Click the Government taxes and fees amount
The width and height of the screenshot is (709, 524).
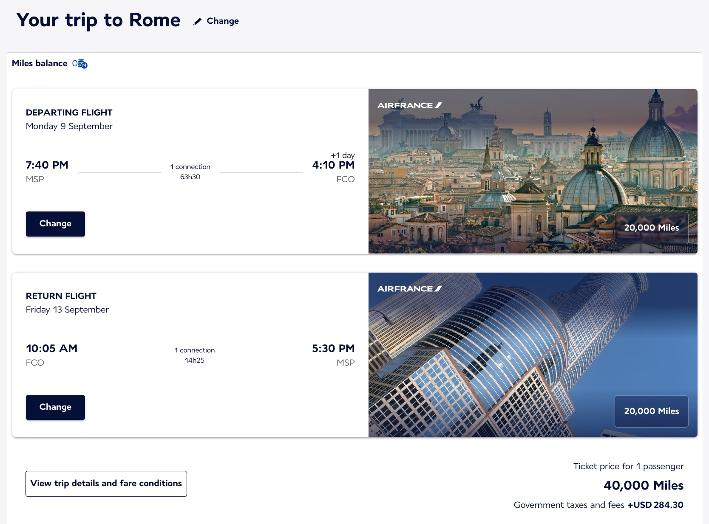click(655, 505)
